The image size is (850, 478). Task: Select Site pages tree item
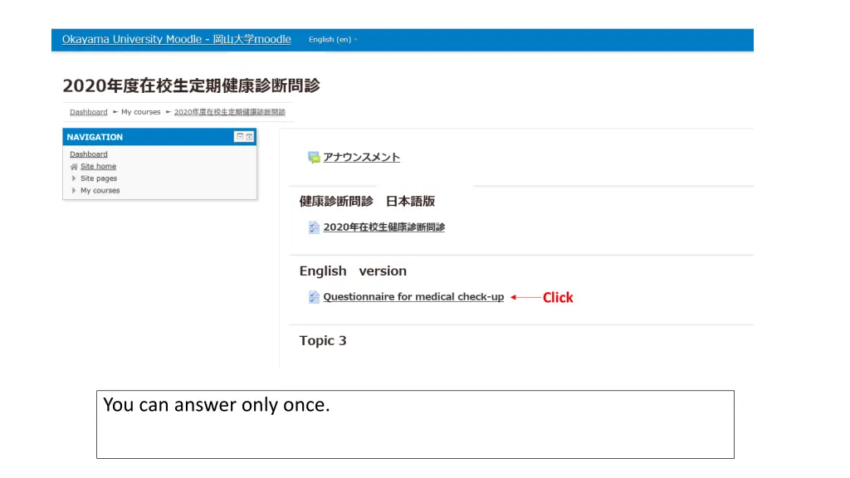[x=99, y=178]
